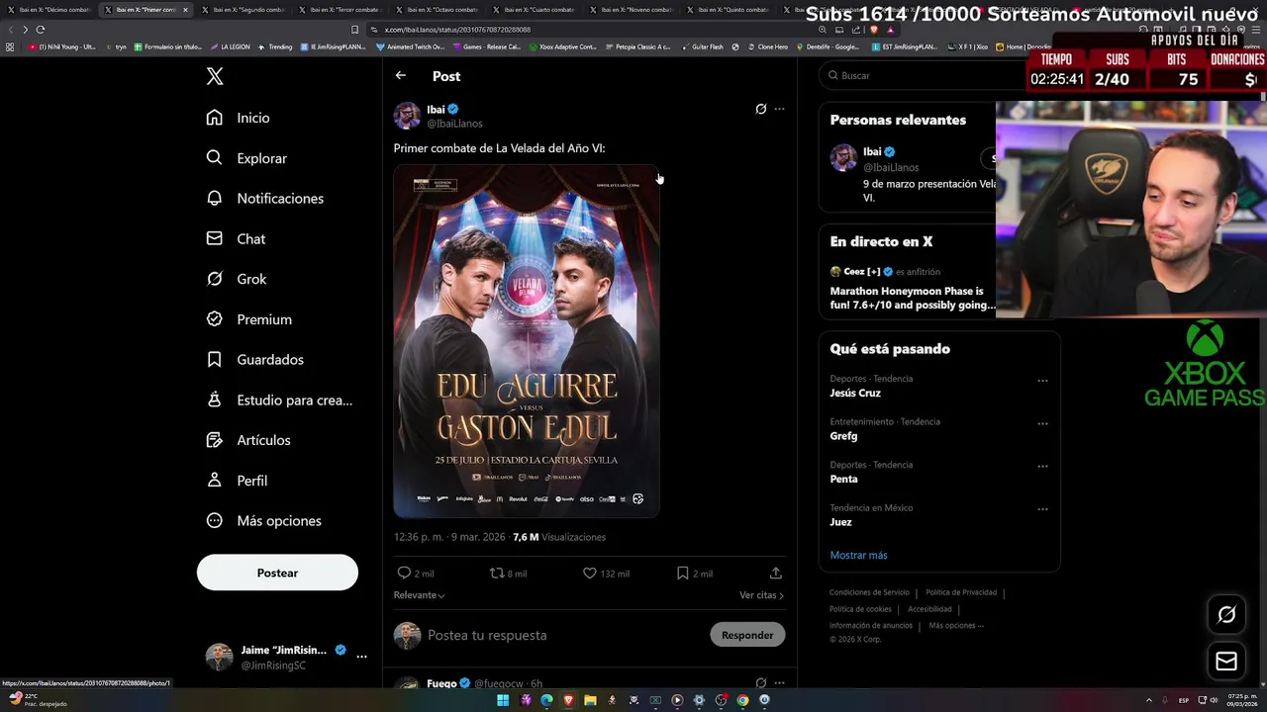Screen dimensions: 1267x712
Task: Click the @IbaiLlanos handle on the post
Action: click(x=454, y=124)
